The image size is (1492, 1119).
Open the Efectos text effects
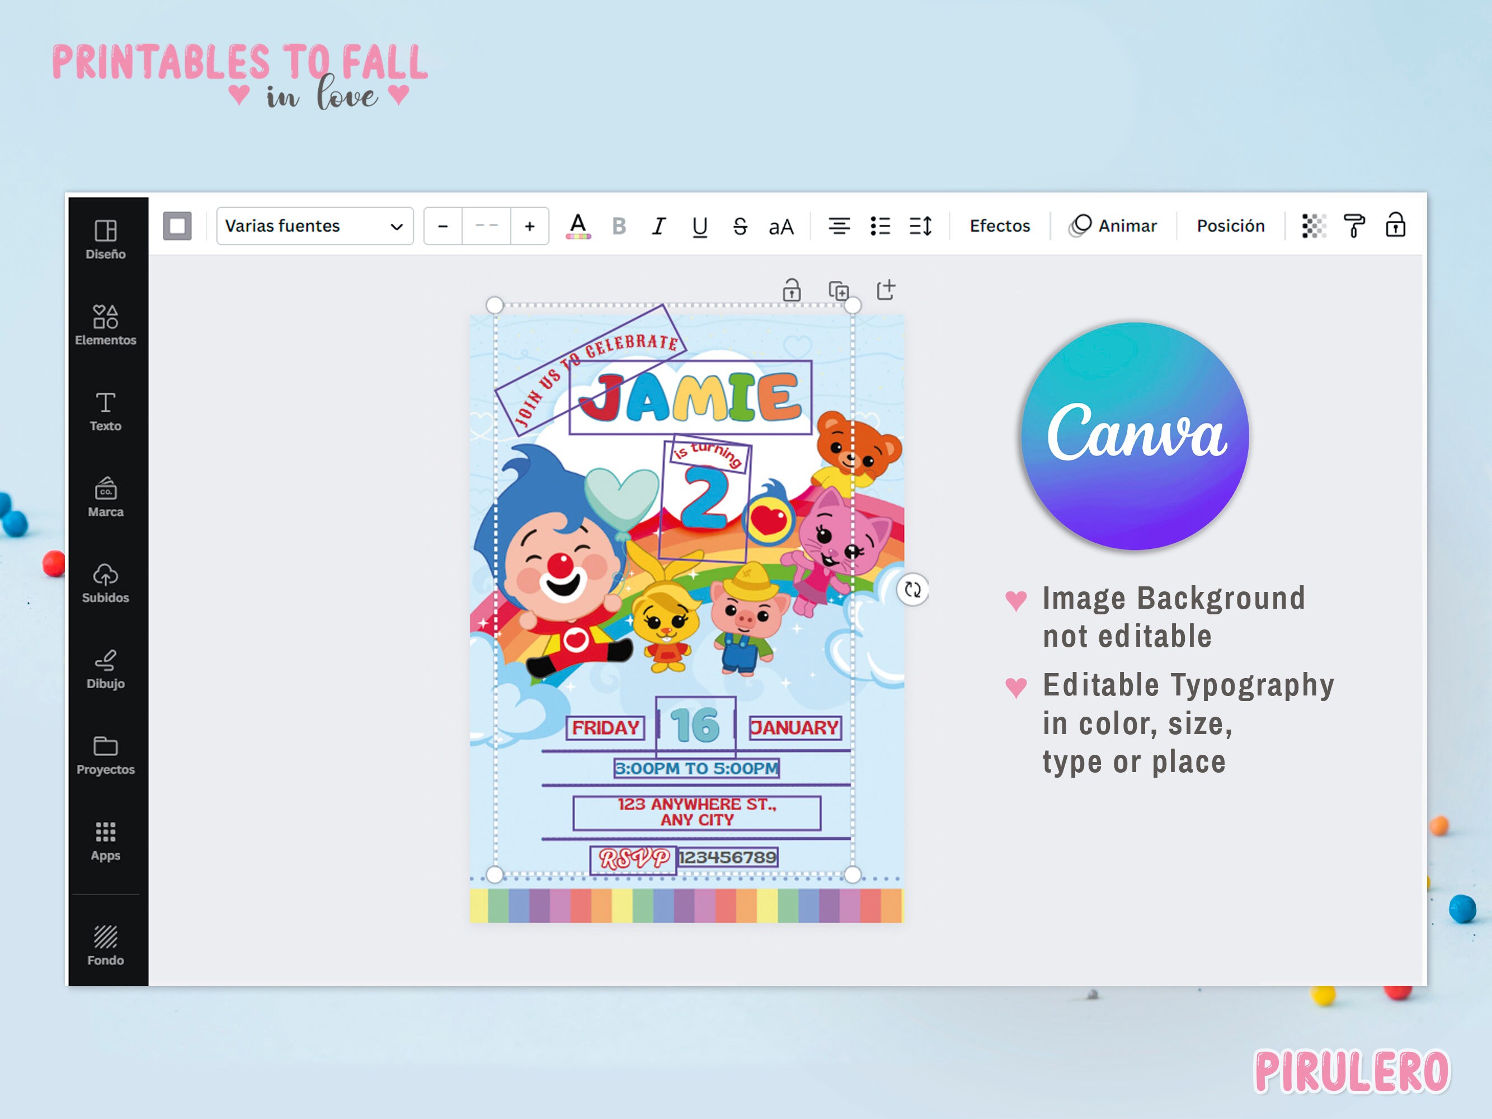point(1000,226)
